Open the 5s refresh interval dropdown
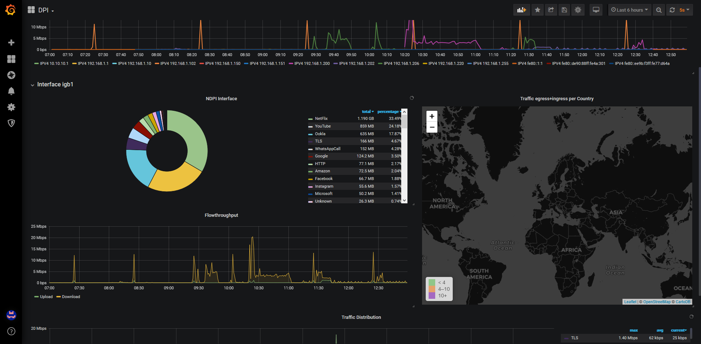This screenshot has height=344, width=701. pos(685,10)
